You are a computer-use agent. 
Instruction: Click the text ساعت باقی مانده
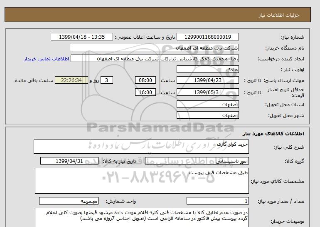[x=34, y=80]
